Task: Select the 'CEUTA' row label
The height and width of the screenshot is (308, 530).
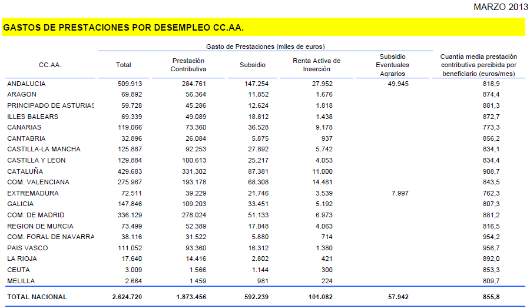Action: 19,270
